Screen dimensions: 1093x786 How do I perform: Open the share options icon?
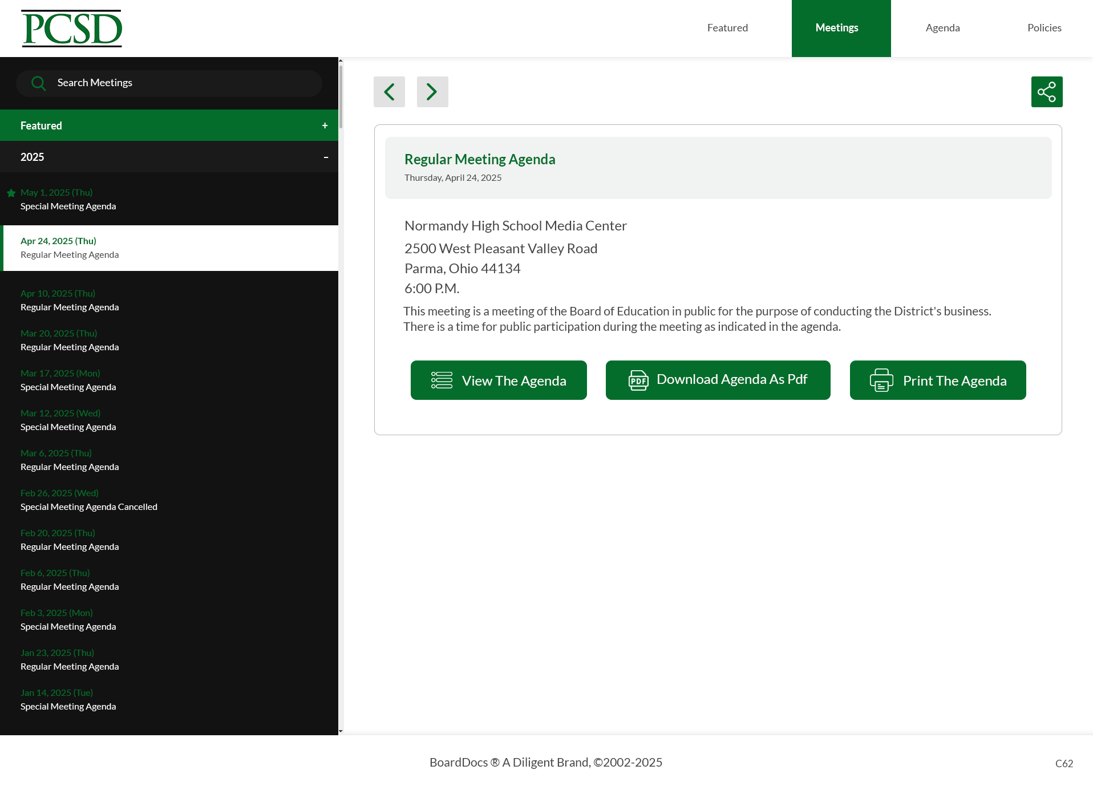tap(1046, 91)
